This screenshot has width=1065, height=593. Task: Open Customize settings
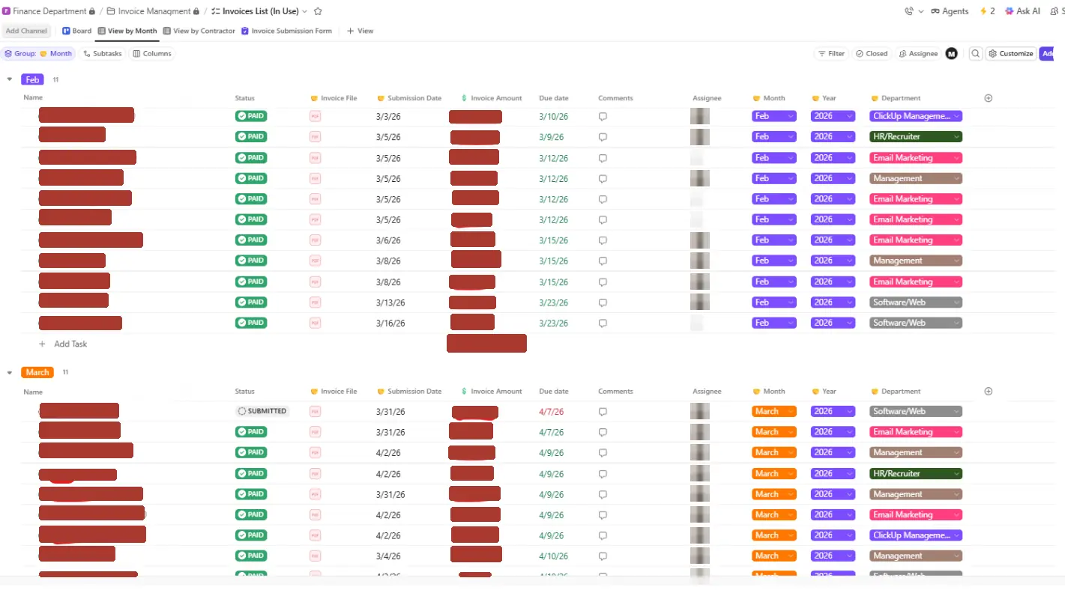tap(1011, 54)
